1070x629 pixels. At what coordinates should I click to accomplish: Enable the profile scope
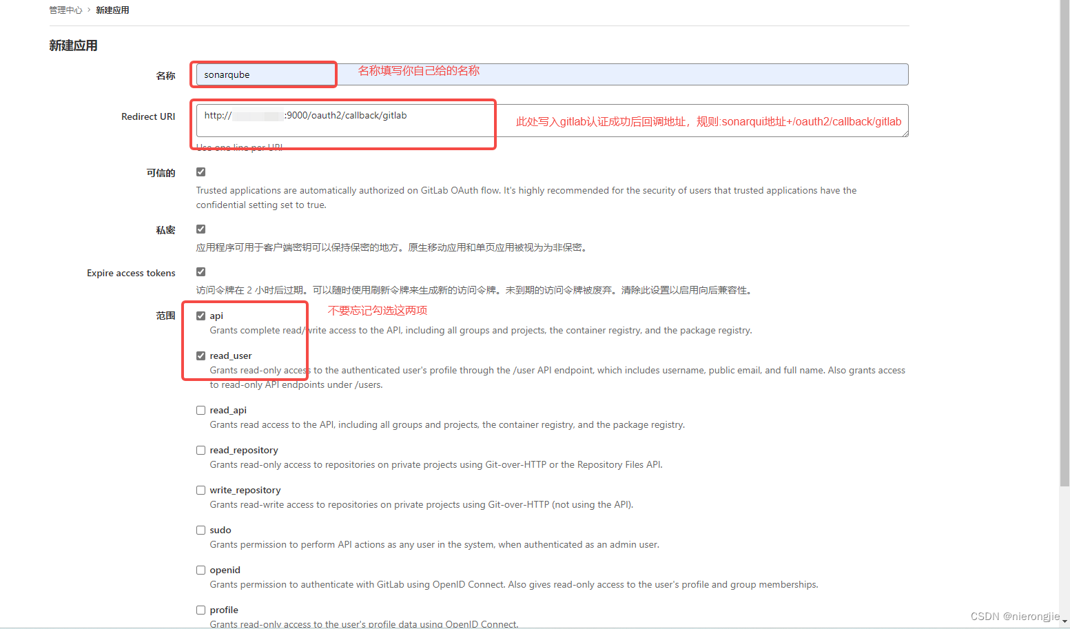click(x=200, y=610)
